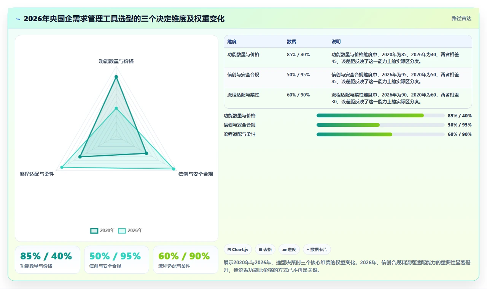Click 60% / 90% value beside progress bar
Image resolution: width=487 pixels, height=289 pixels.
(x=460, y=134)
